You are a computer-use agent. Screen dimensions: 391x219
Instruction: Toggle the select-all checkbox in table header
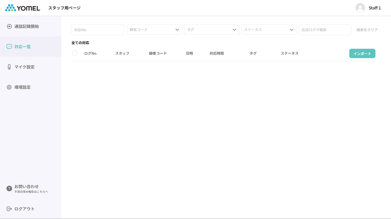(75, 53)
